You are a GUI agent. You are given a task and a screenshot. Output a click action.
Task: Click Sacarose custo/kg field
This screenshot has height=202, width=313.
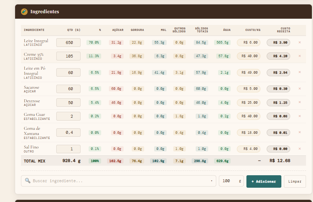249,89
